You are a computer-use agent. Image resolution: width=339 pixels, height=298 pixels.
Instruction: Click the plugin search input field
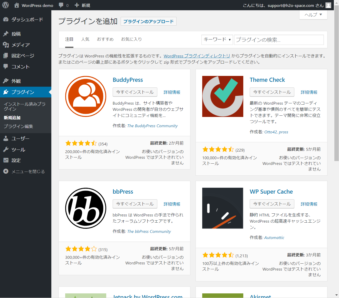click(x=279, y=40)
